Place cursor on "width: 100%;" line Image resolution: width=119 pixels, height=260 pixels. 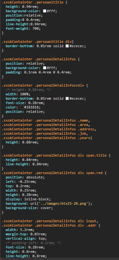[x=18, y=94]
